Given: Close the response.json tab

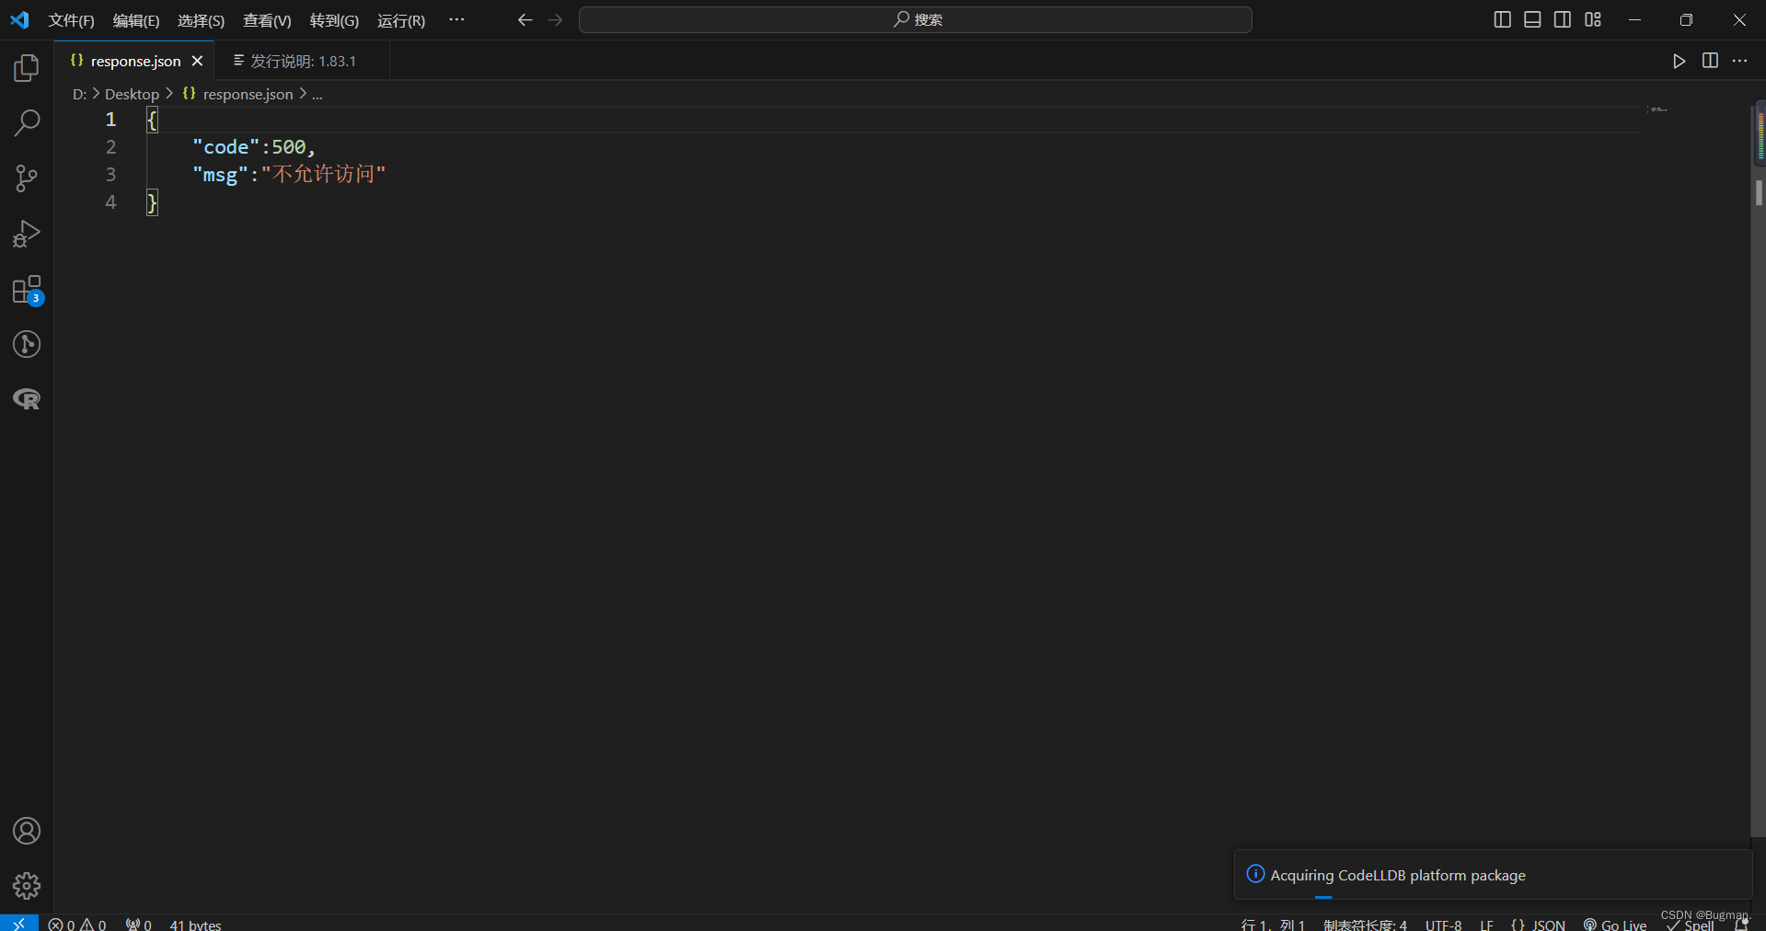Looking at the screenshot, I should click(x=197, y=61).
